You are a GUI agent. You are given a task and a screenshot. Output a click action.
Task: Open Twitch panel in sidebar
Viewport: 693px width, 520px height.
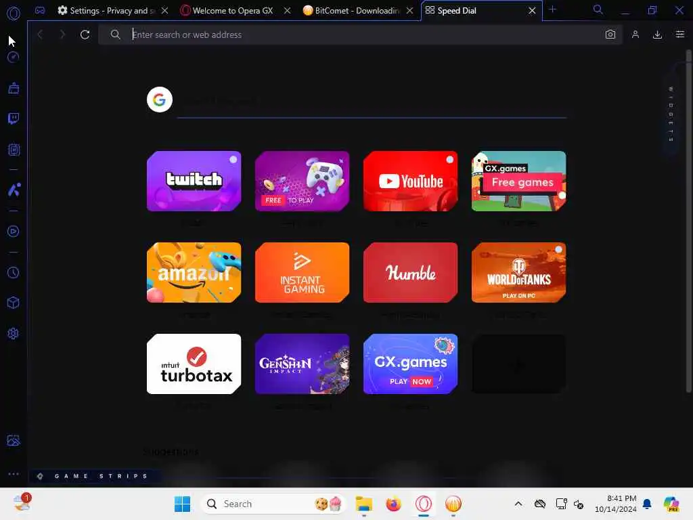[14, 118]
